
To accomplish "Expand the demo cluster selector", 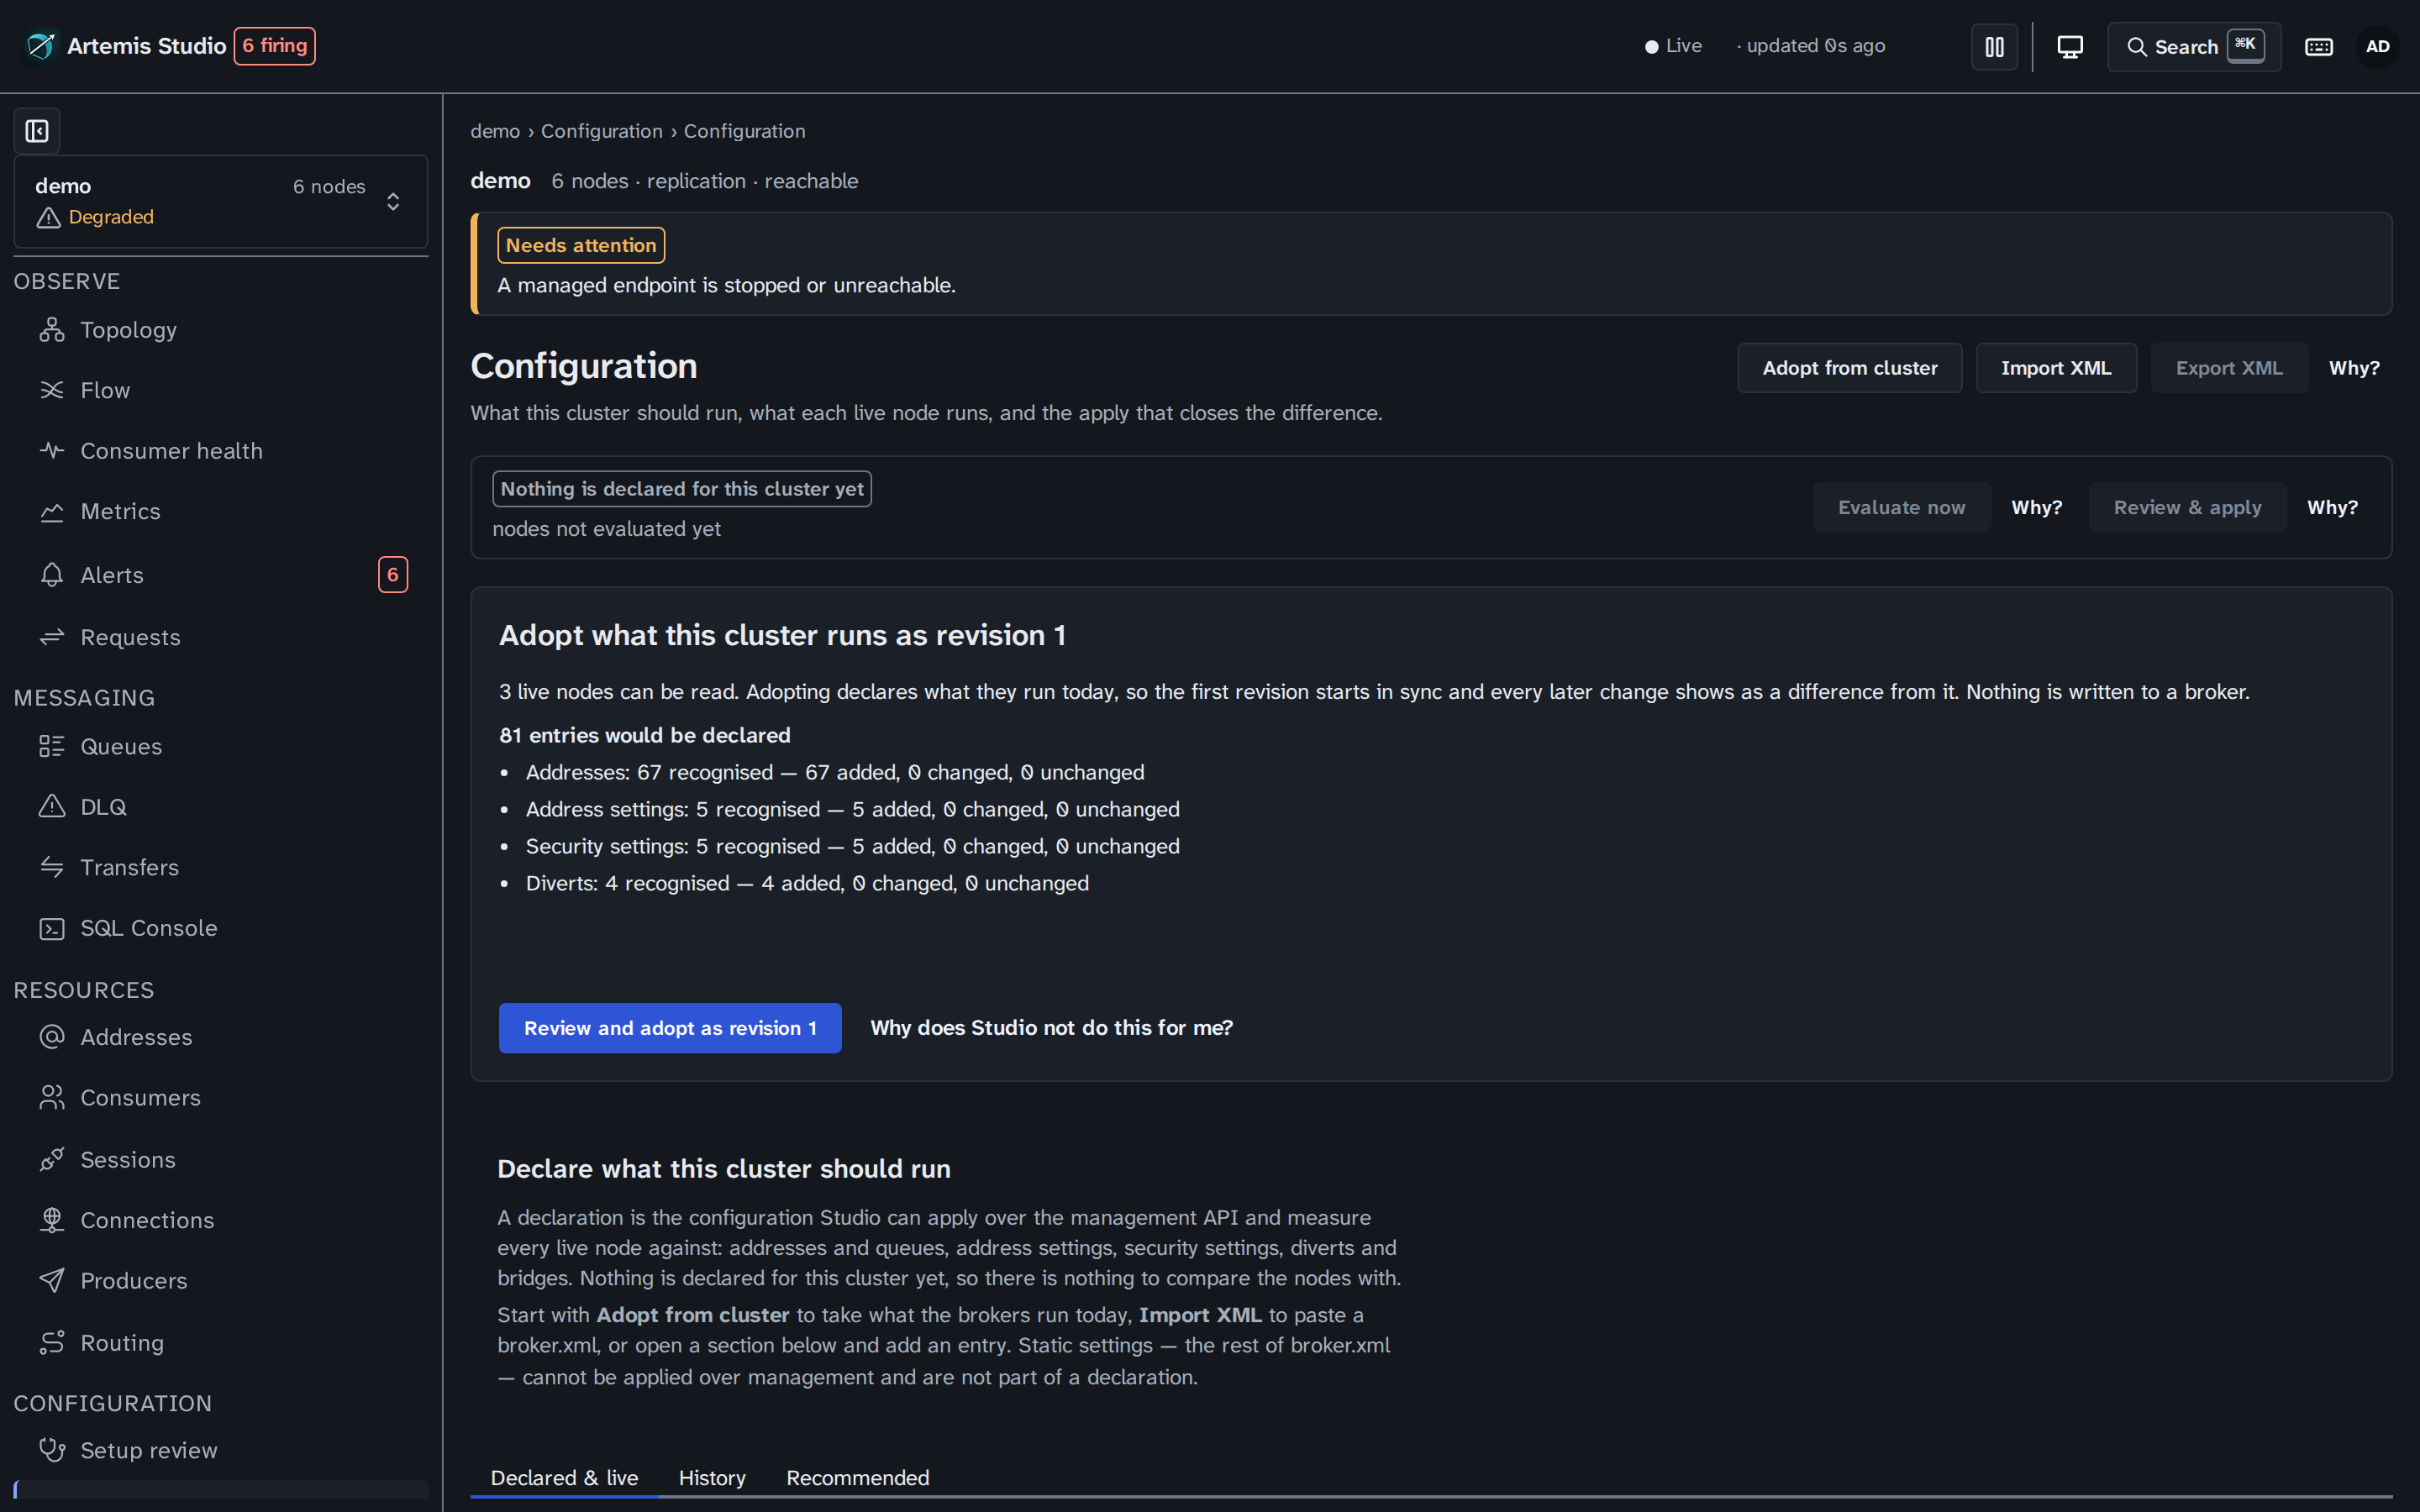I will (x=220, y=201).
